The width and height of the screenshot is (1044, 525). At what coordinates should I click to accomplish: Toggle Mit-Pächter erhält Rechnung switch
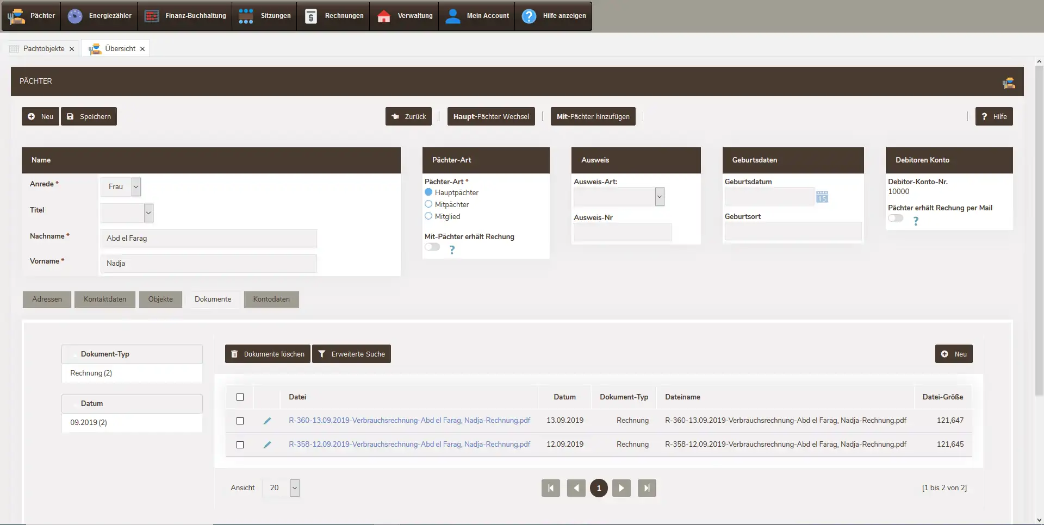pos(432,247)
